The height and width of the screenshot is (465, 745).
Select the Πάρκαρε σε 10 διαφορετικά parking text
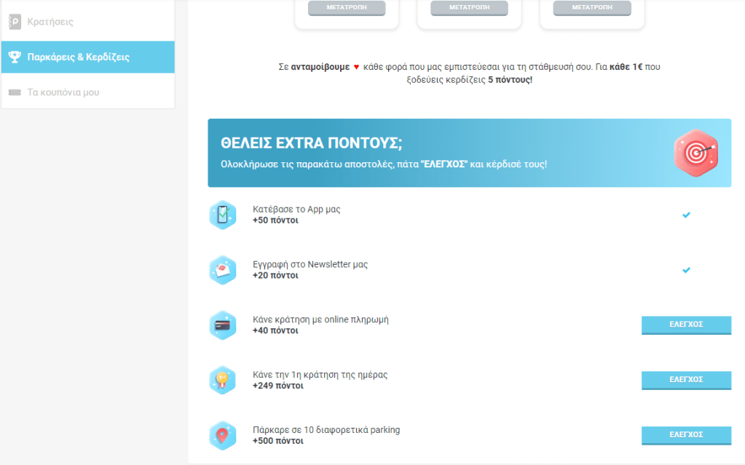pos(326,430)
